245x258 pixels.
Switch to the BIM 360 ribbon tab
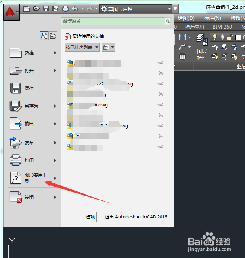[x=222, y=27]
